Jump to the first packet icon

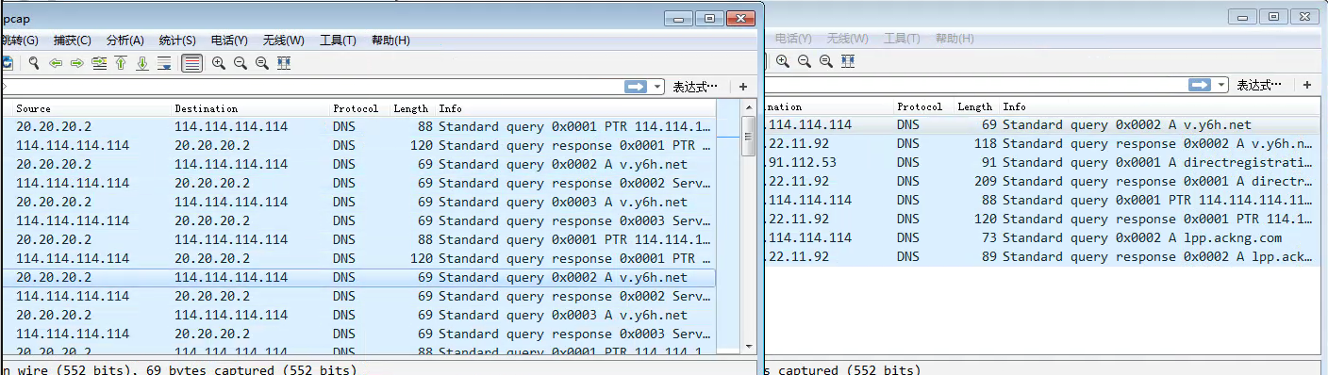(x=121, y=63)
